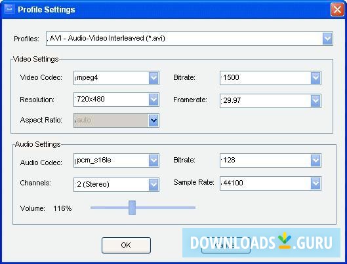Click the Framerate: label
Viewport: 347px width, 264px height.
(x=190, y=100)
